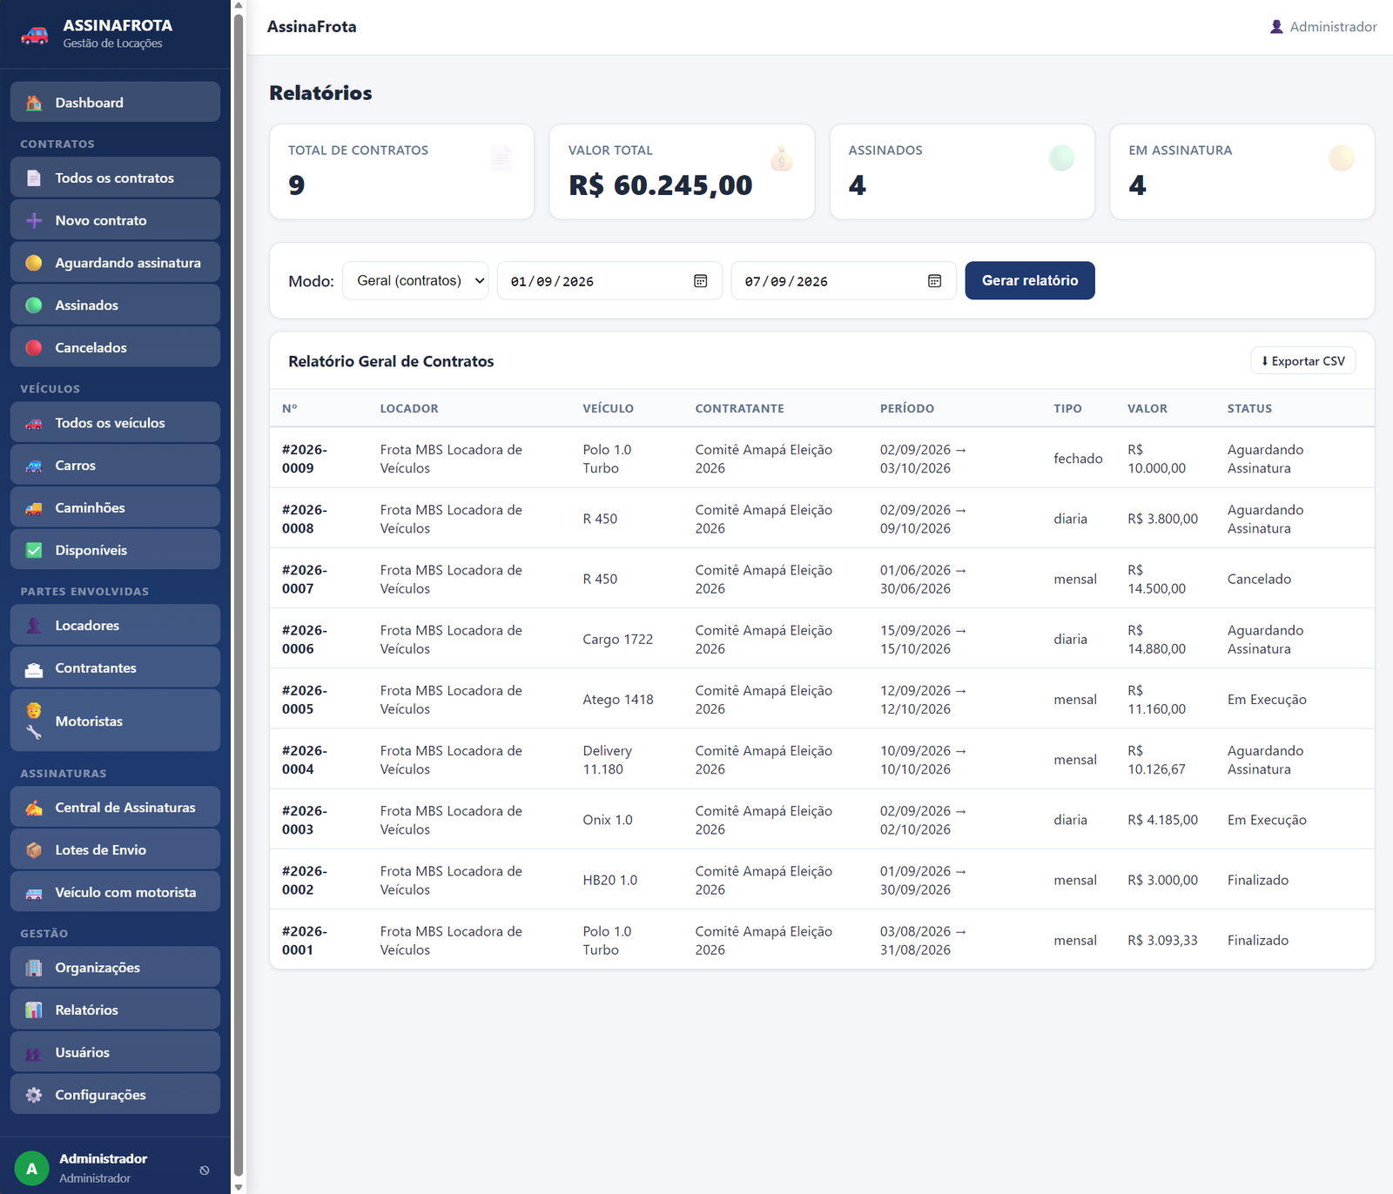Viewport: 1393px width, 1194px height.
Task: Click the green Assinados dot icon
Action: (x=34, y=305)
